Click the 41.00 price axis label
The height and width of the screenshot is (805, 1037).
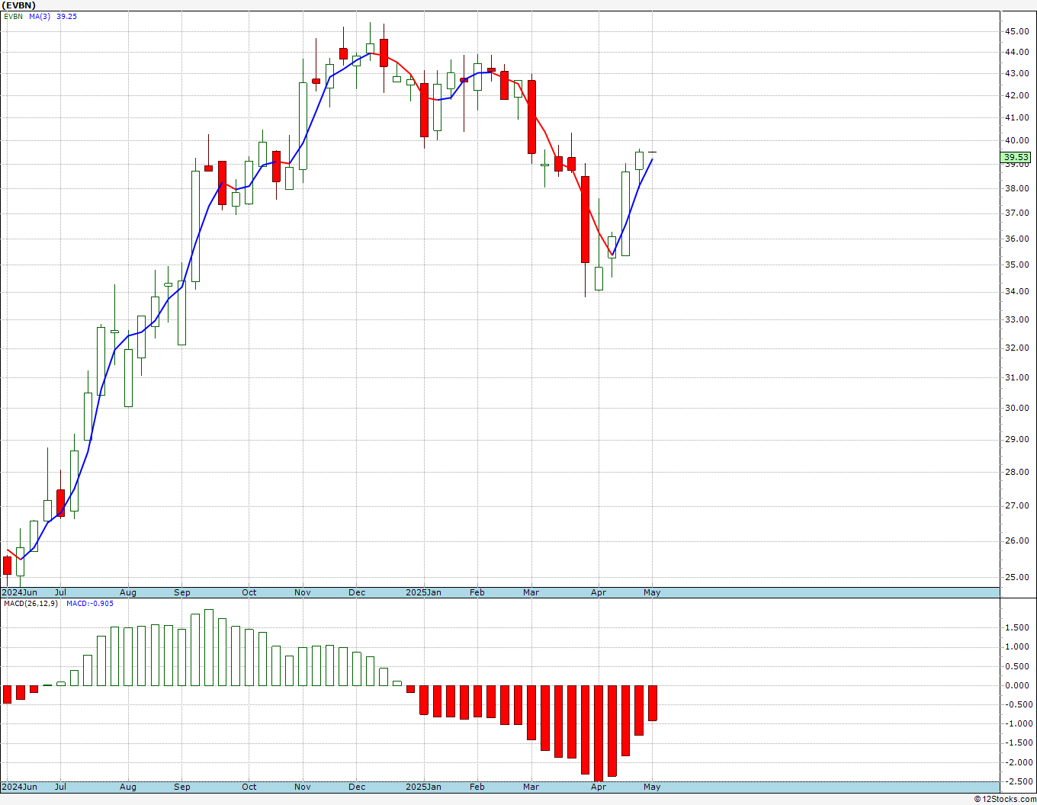pos(1016,117)
